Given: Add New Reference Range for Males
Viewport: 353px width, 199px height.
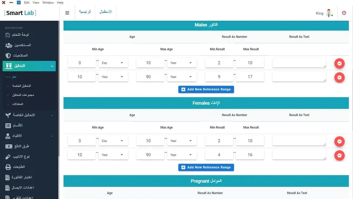Looking at the screenshot, I should coord(206,90).
